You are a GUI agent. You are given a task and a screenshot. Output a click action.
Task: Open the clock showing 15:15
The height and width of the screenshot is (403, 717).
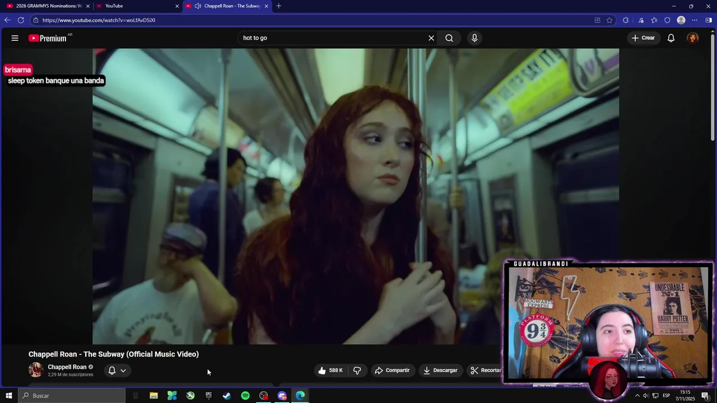[x=685, y=396]
